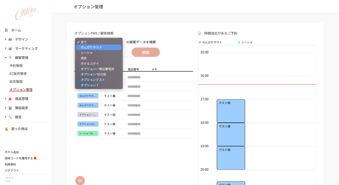This screenshot has width=339, height=185.
Task: Collapse the 顧客管理 sidebar section
Action: [x=6, y=58]
